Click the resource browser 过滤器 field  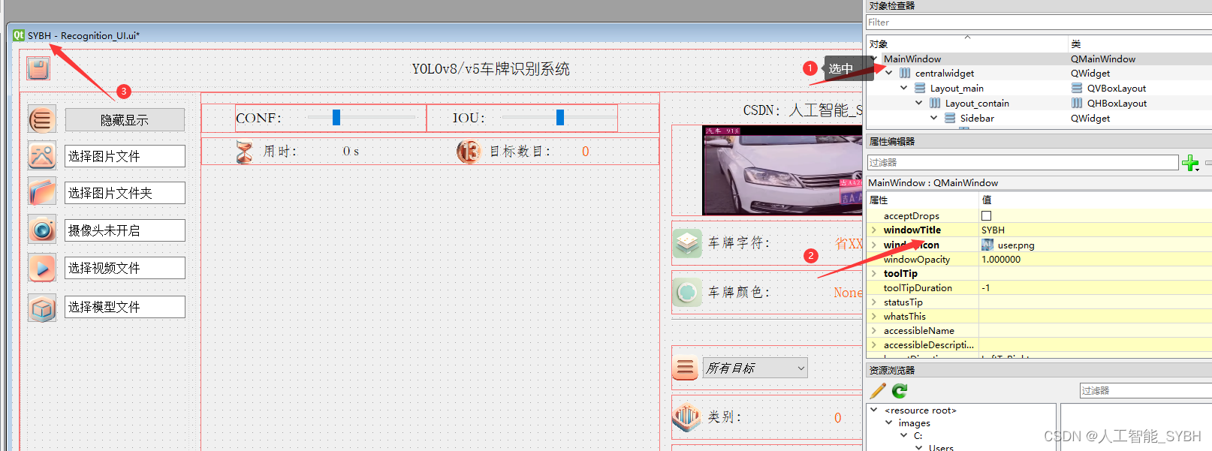click(x=1146, y=391)
